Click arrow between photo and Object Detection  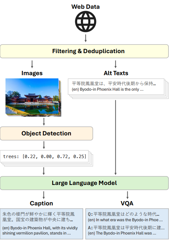44,121
